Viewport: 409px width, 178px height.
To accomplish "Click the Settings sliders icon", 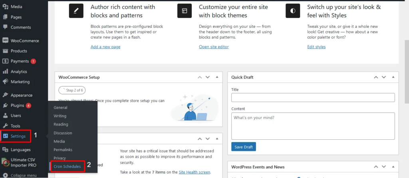I will click(6, 136).
